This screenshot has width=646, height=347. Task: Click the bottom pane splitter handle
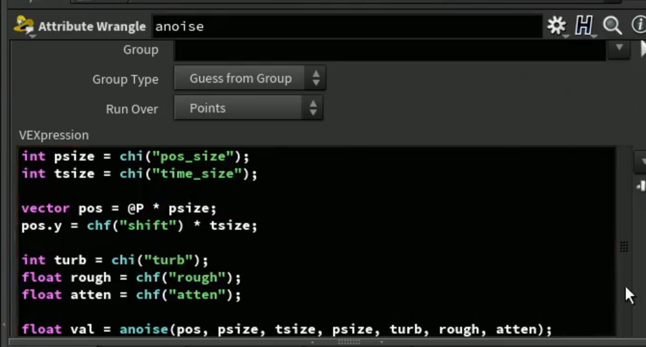[x=349, y=342]
